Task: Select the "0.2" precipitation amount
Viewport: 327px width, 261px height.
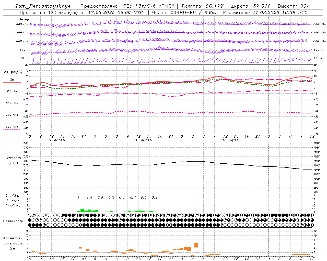Action: [111, 198]
